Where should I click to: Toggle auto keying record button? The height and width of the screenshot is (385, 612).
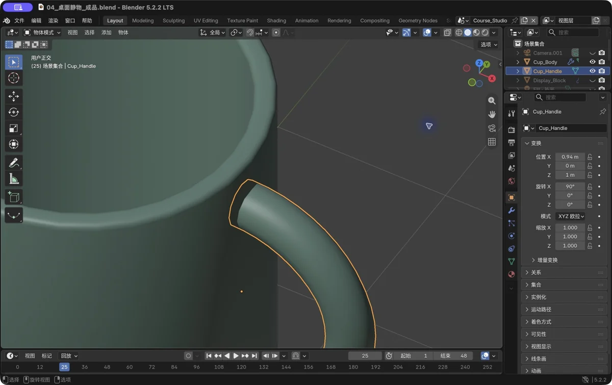188,356
